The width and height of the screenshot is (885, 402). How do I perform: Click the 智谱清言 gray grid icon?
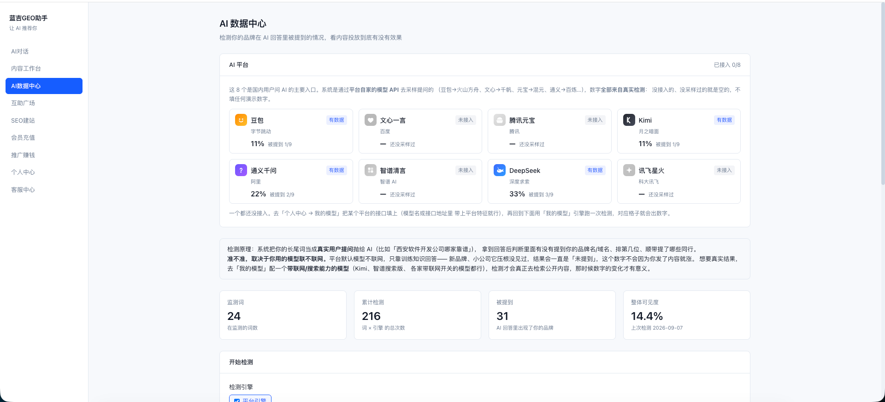point(371,170)
